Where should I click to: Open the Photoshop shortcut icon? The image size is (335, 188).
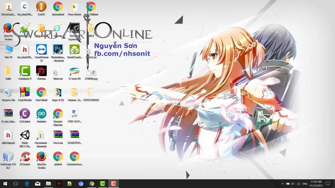pyautogui.click(x=58, y=50)
